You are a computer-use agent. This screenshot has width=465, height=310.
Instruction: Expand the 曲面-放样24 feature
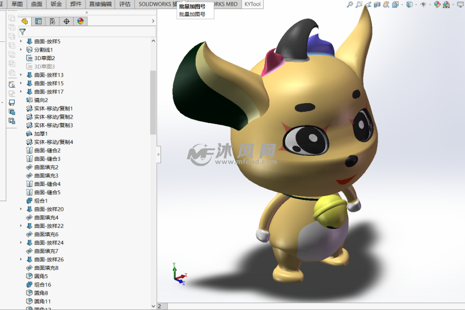click(x=21, y=243)
